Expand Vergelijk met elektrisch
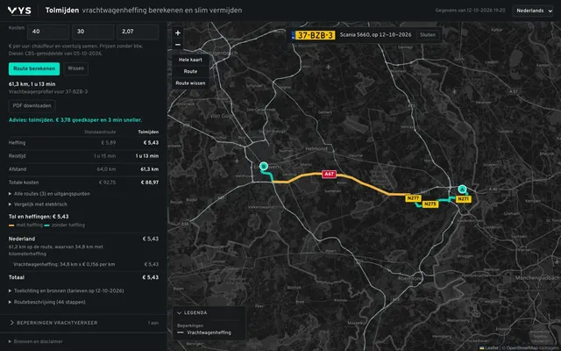Viewport: 561px width, 351px height. click(x=38, y=204)
